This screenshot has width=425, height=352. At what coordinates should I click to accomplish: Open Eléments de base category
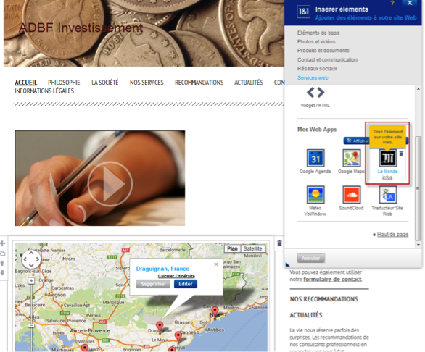coord(318,33)
